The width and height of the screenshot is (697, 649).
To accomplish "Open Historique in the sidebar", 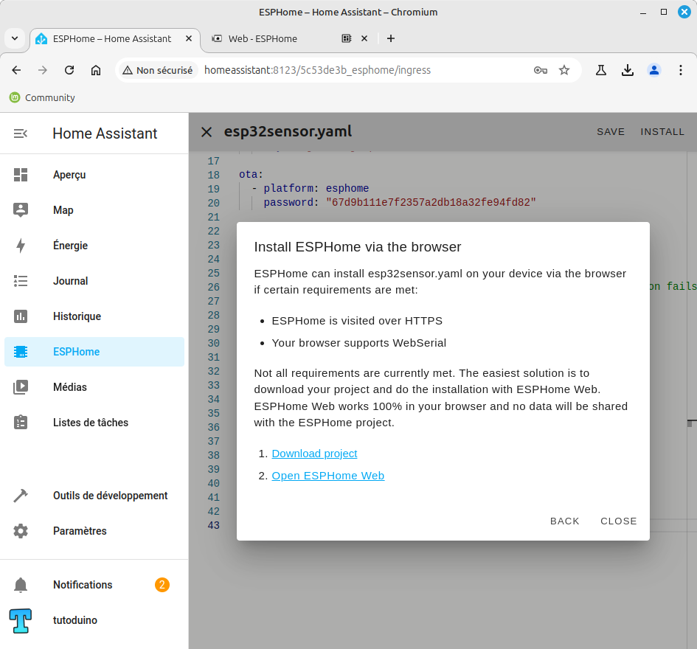I will click(x=94, y=316).
